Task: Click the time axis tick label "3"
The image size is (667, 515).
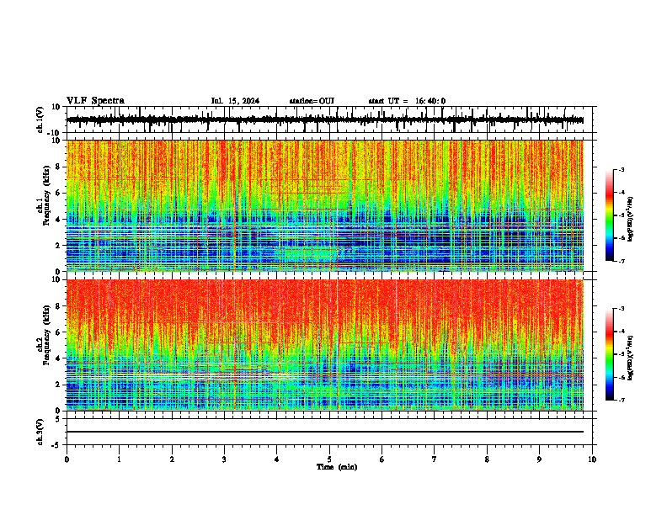Action: (224, 459)
